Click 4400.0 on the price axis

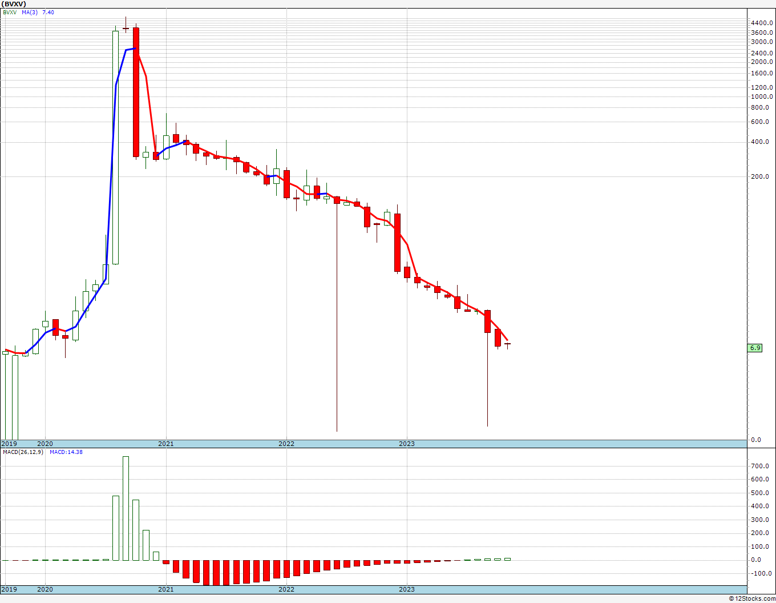(762, 23)
